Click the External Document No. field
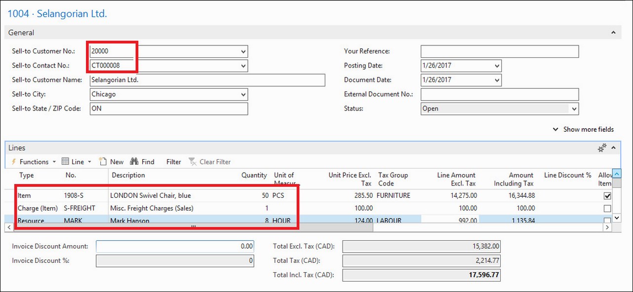633x292 pixels. (500, 94)
